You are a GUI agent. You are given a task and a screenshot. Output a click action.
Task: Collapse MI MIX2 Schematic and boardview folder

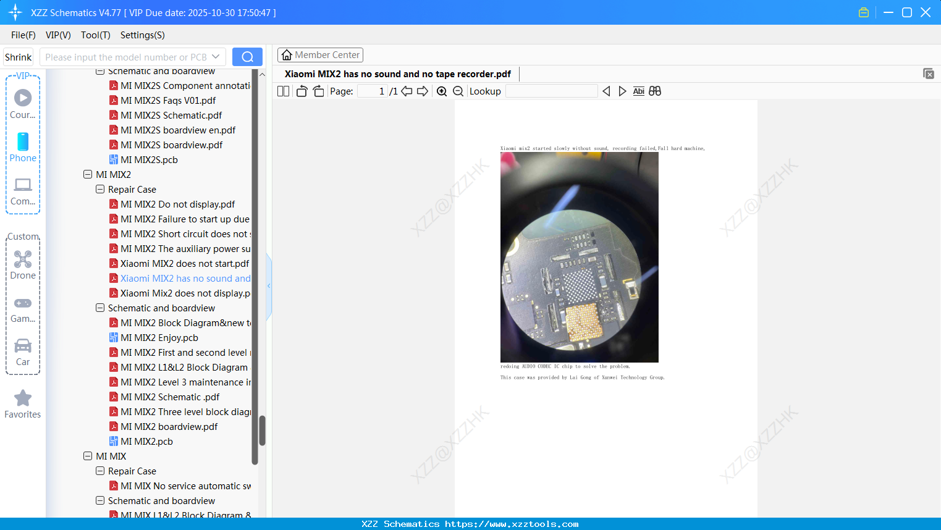(x=100, y=308)
